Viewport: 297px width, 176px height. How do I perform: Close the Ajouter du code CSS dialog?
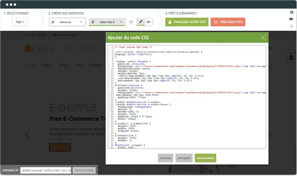pyautogui.click(x=263, y=38)
